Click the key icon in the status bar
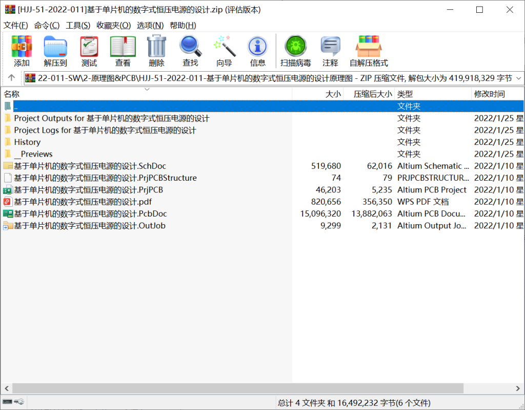Screen dimensions: 525x410 pos(18,402)
